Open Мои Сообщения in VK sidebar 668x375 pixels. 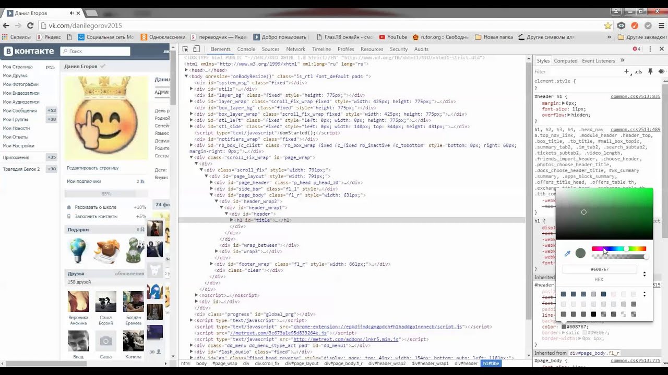coord(20,110)
